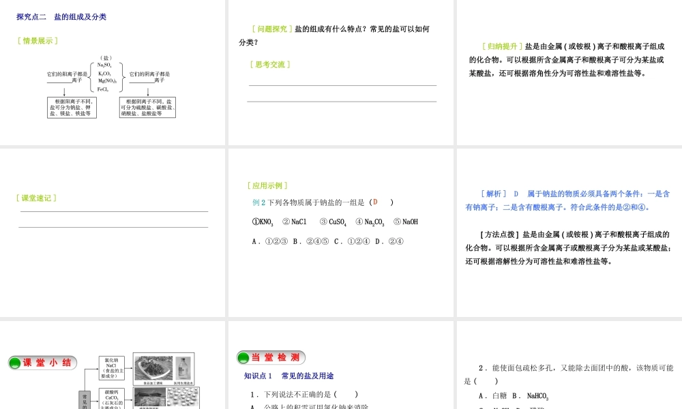The width and height of the screenshot is (682, 409).
Task: Click the green ball icon beside 课堂小结
Action: point(15,363)
